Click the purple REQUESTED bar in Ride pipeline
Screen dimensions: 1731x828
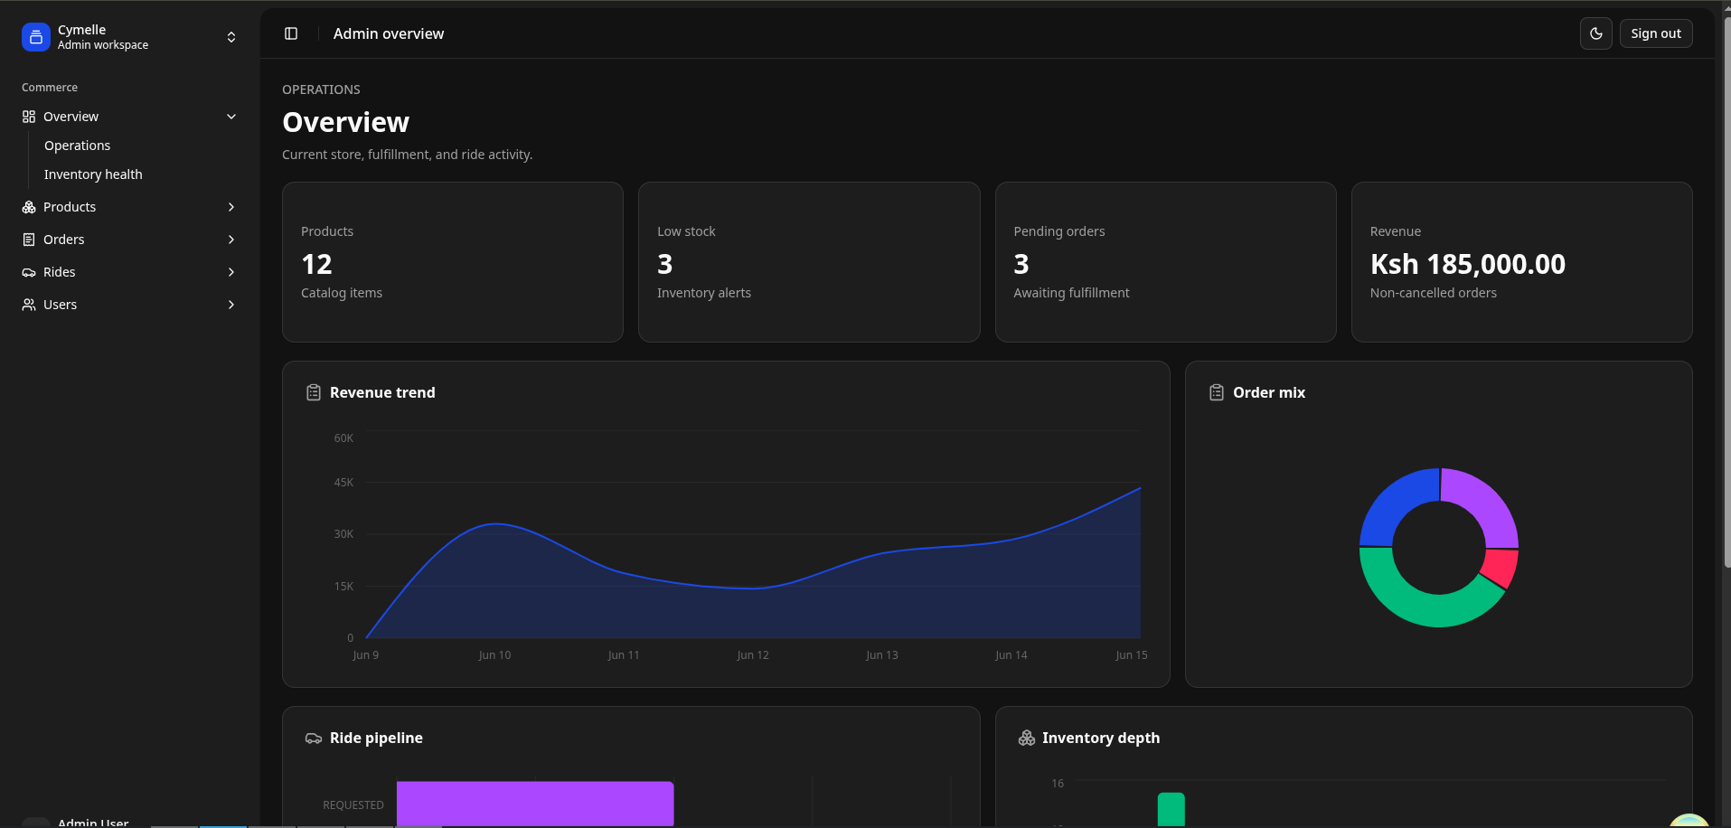click(535, 803)
